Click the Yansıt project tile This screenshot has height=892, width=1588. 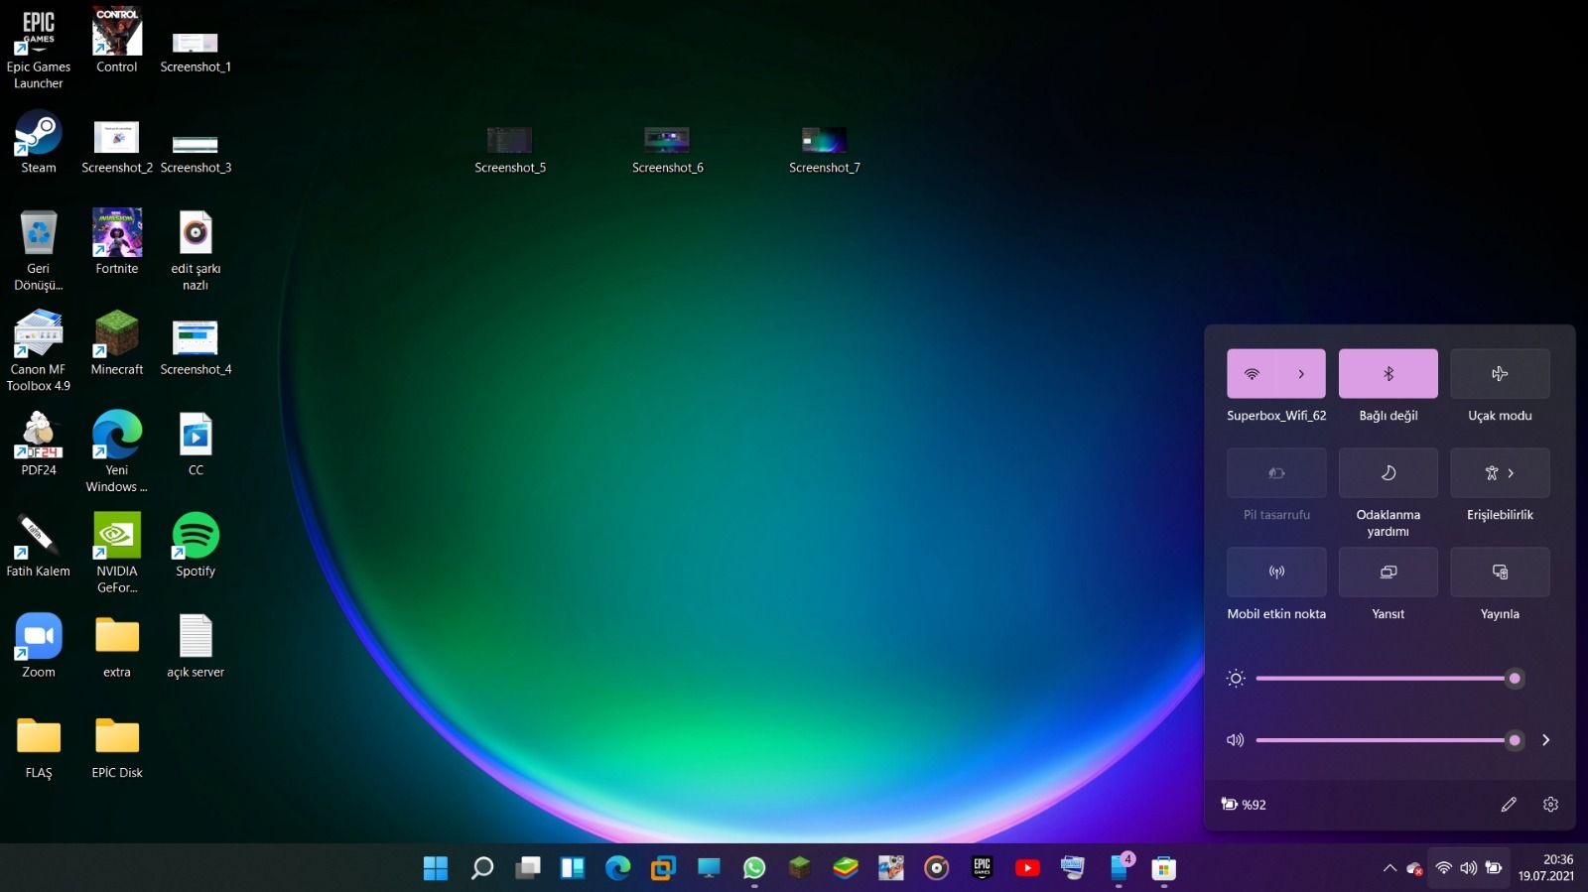click(x=1388, y=573)
